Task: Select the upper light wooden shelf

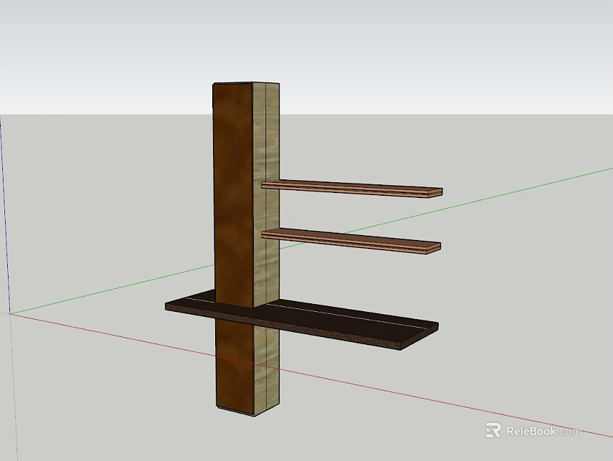Action: 352,188
